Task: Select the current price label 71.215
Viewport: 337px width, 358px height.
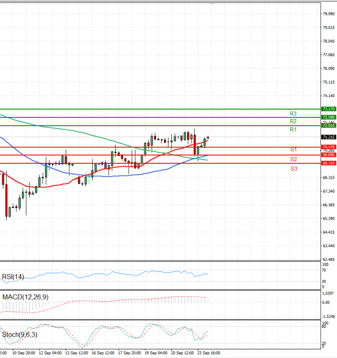Action: [329, 137]
